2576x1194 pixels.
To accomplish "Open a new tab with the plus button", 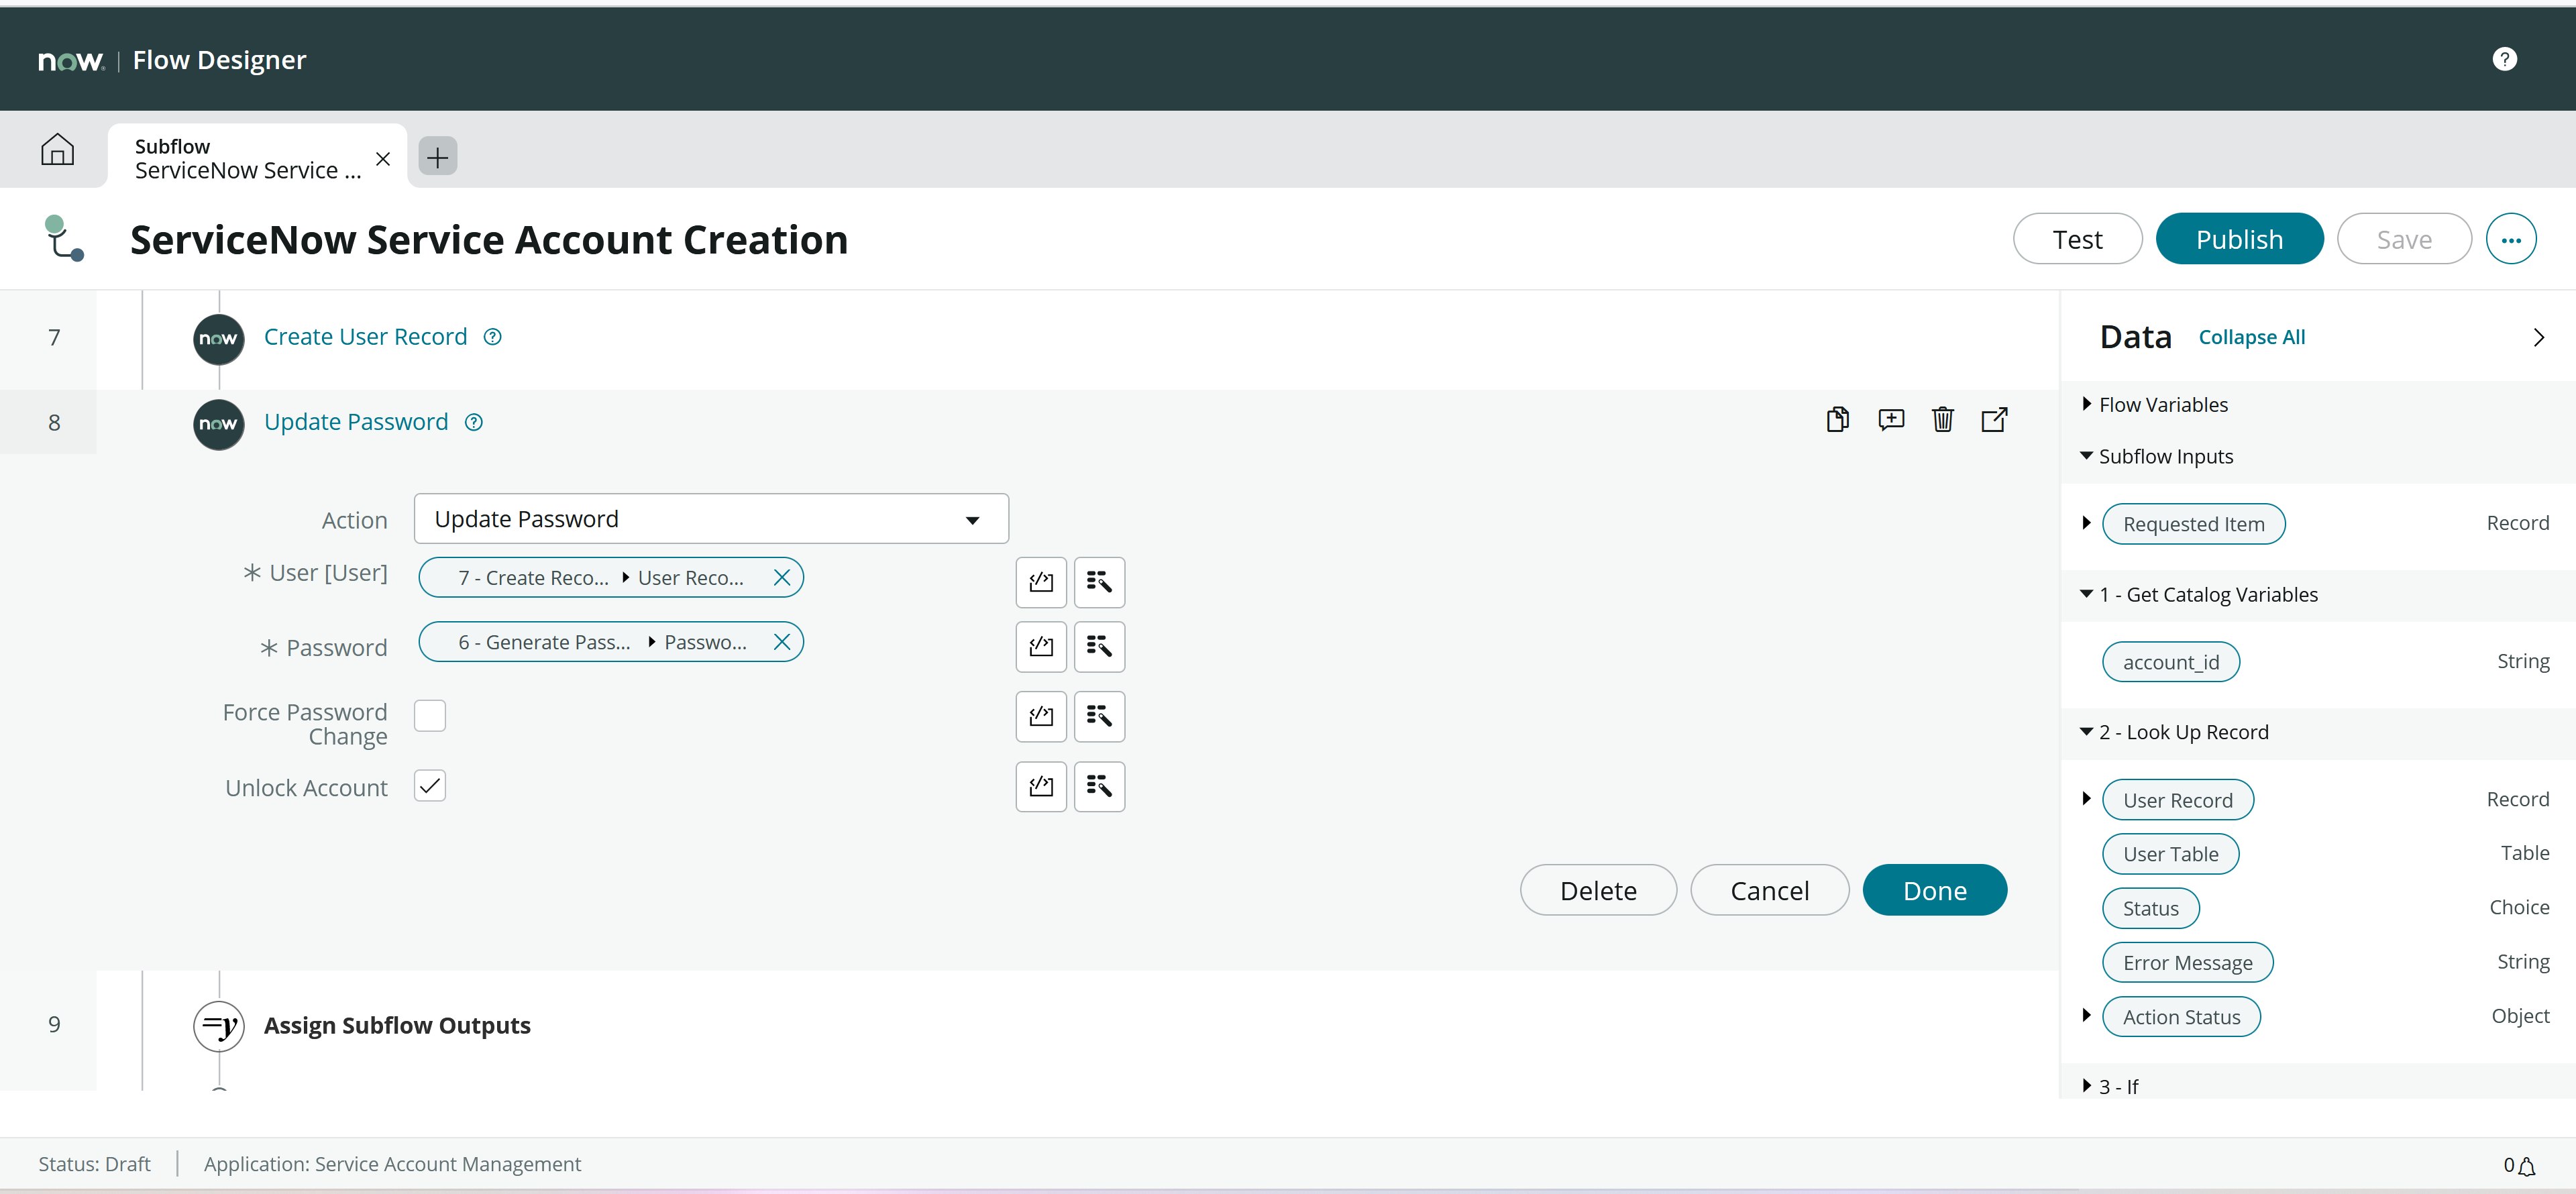I will pos(437,157).
